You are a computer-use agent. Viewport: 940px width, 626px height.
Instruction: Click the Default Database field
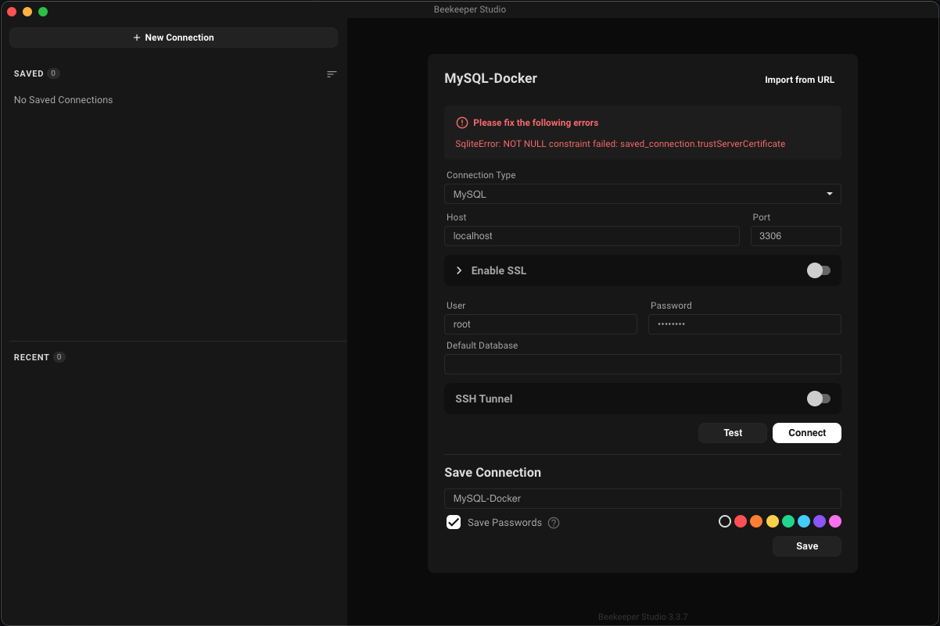[x=643, y=364]
